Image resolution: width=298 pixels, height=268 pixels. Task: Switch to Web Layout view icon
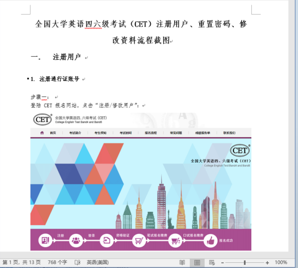tap(212, 262)
